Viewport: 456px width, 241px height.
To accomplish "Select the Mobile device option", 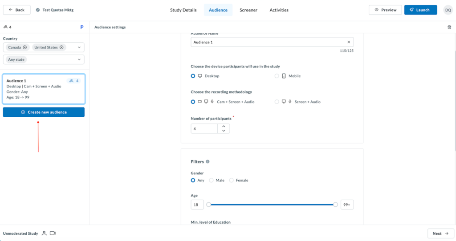I will 277,76.
